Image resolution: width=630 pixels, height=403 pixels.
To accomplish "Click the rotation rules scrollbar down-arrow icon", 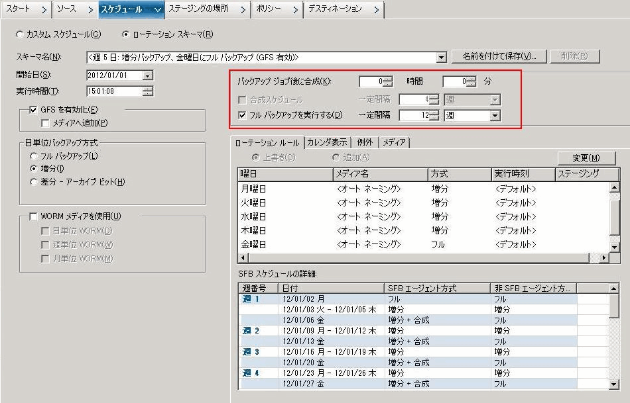I will [613, 247].
